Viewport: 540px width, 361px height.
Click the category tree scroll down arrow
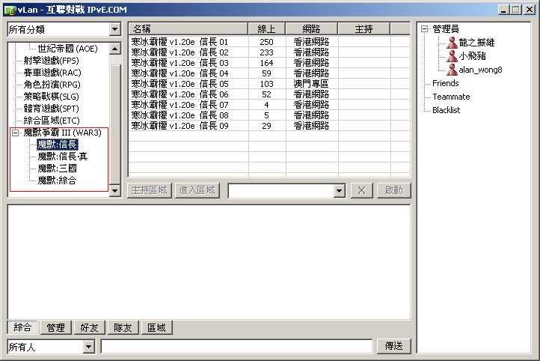coord(115,191)
